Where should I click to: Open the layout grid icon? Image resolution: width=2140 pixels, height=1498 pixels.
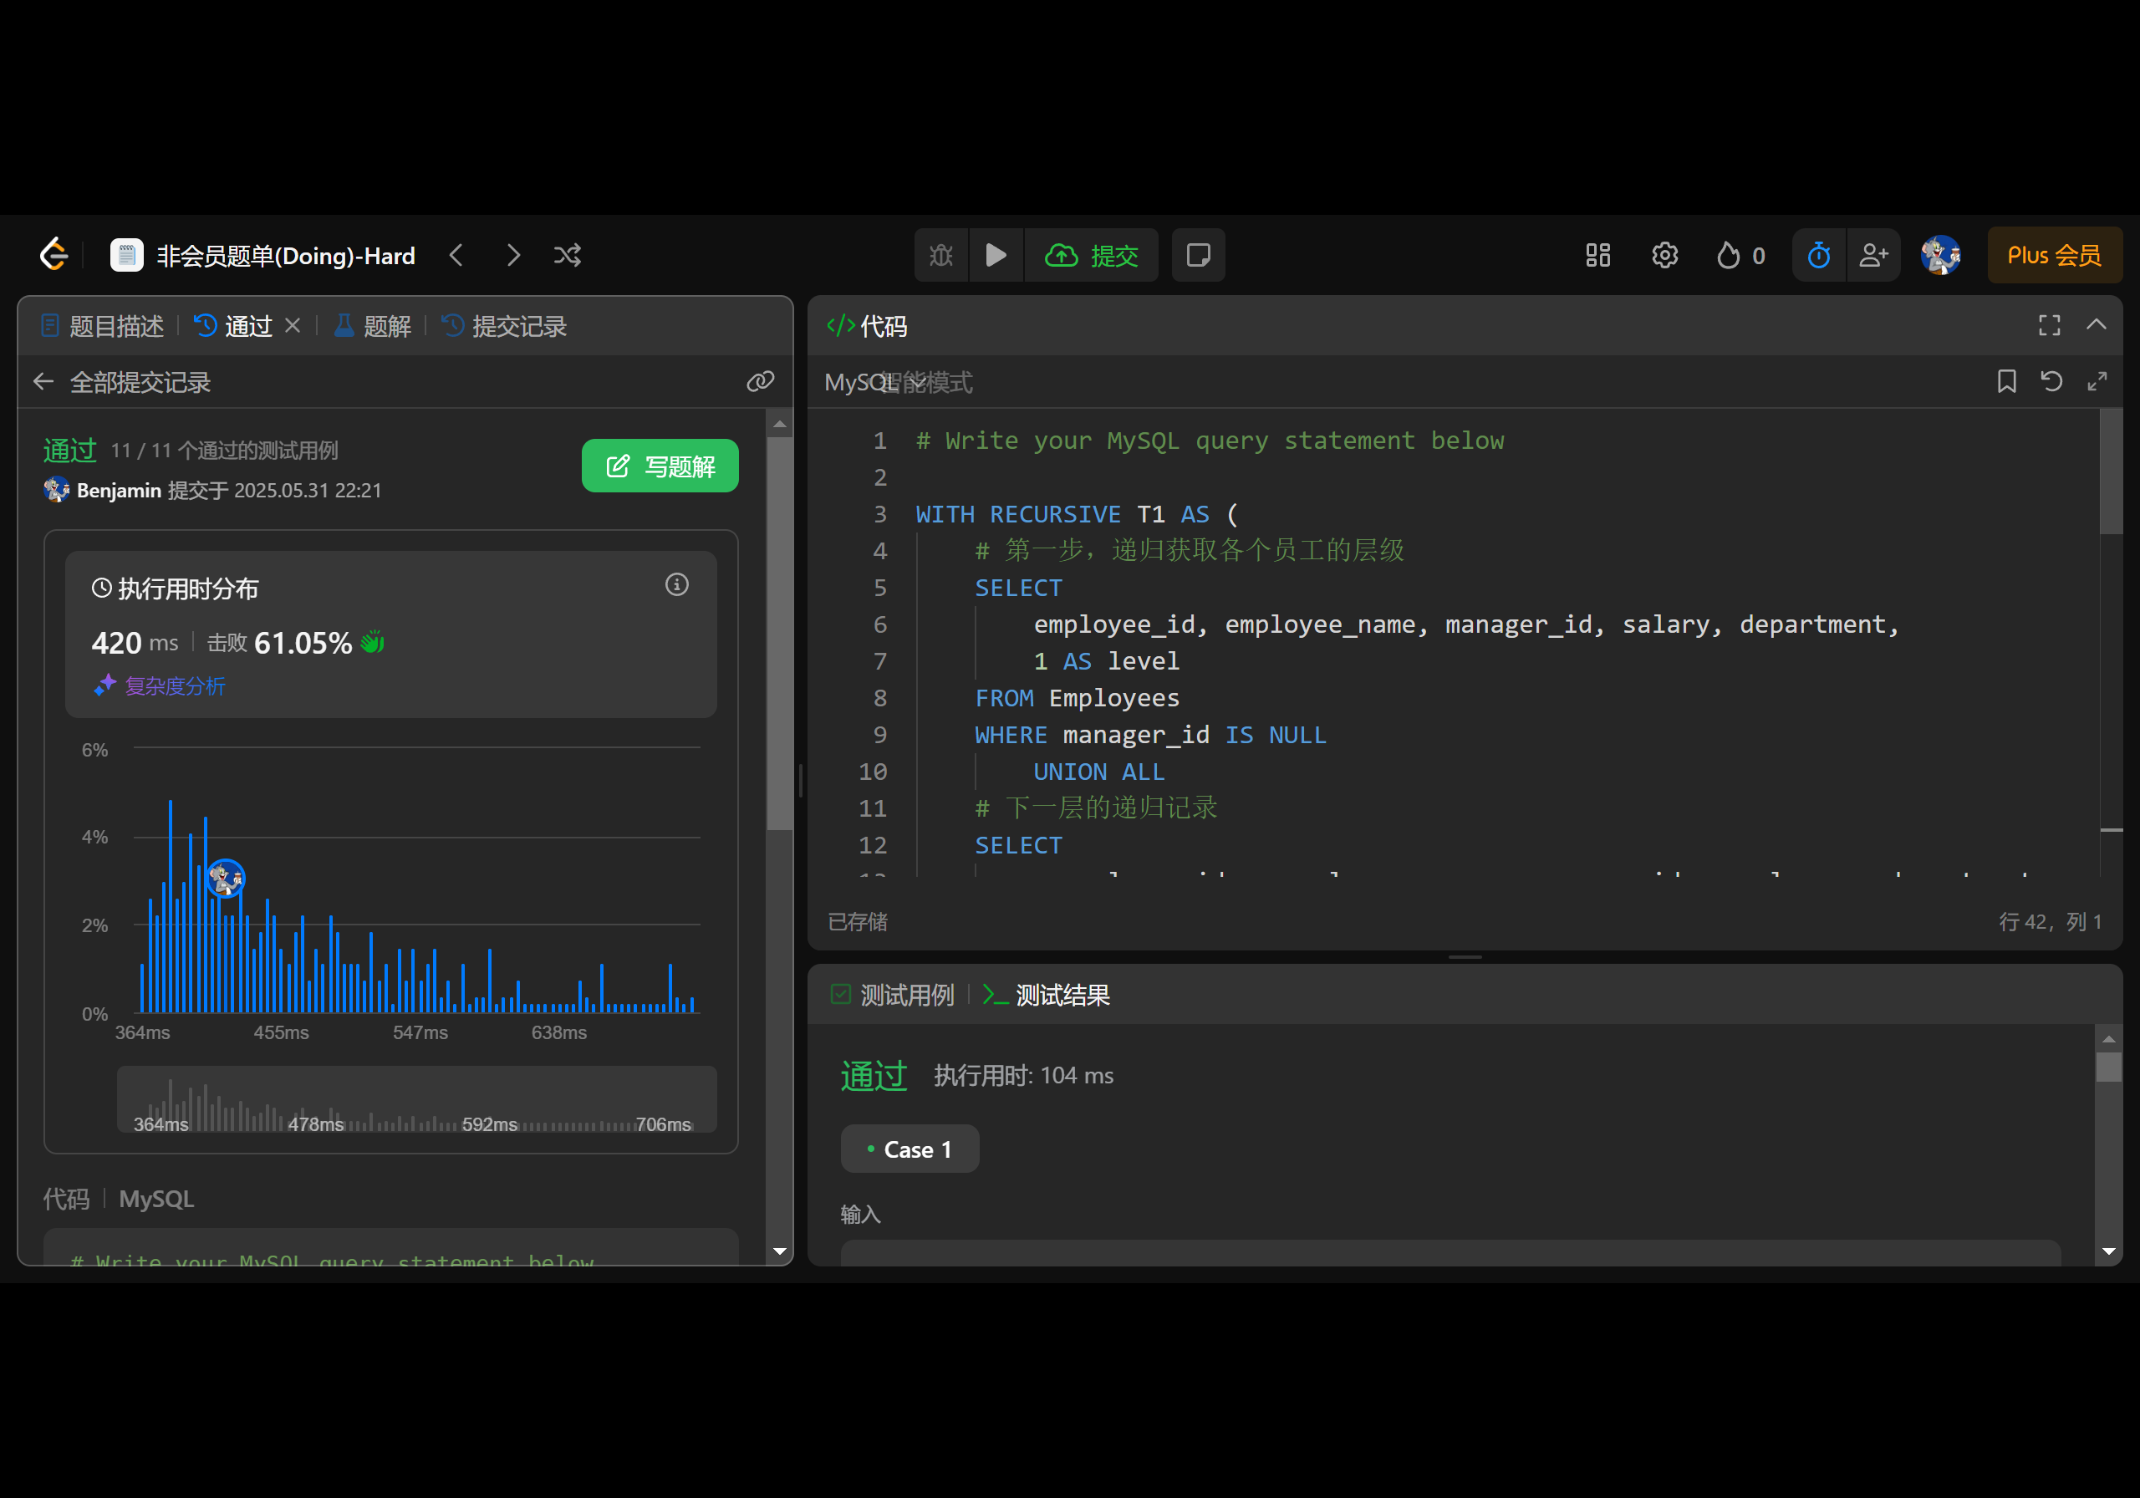[1597, 256]
